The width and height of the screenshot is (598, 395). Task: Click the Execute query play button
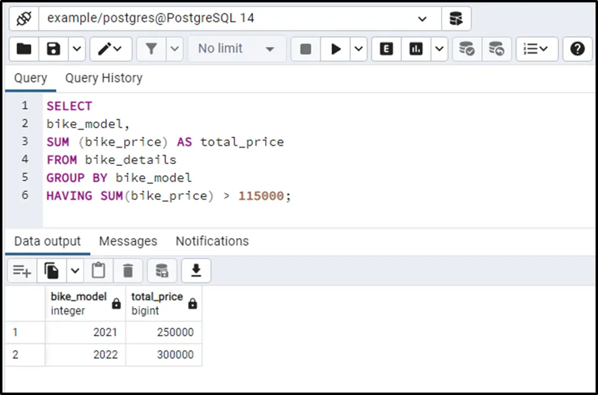336,49
